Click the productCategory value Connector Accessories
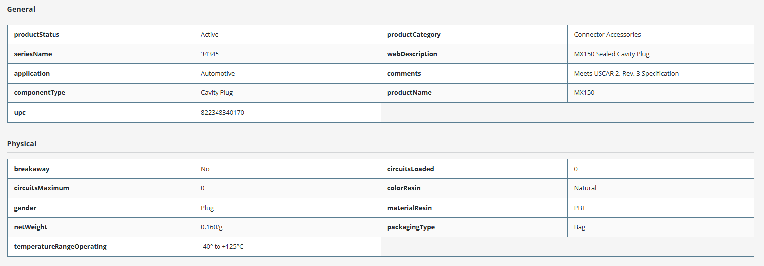The width and height of the screenshot is (764, 266). 607,35
